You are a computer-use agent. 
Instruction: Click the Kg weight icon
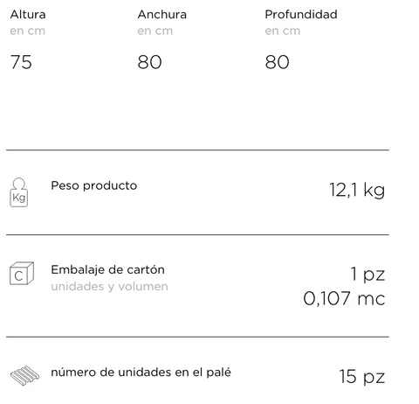tap(19, 192)
